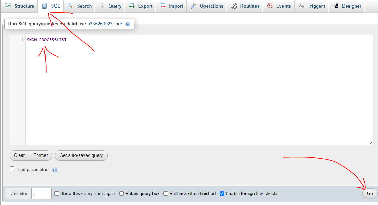Disable Enable foreign key checks

222,193
